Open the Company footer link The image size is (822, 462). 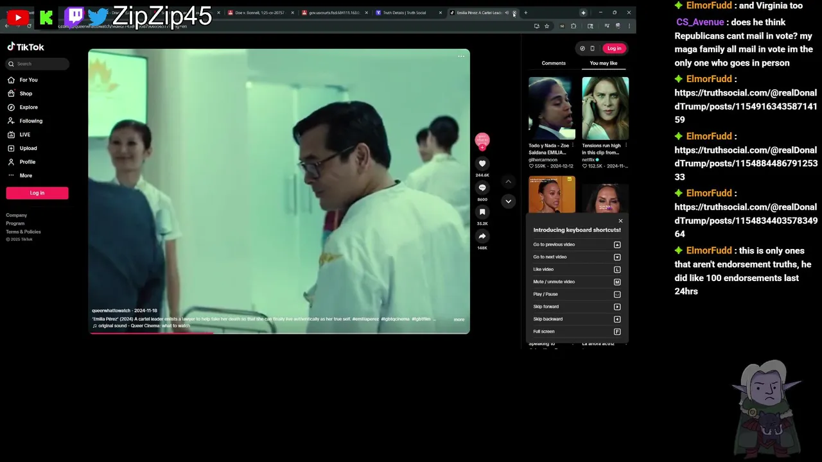[17, 215]
